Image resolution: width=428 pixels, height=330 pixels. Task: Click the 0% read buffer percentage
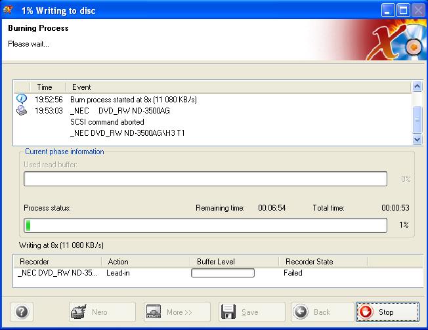pos(406,179)
